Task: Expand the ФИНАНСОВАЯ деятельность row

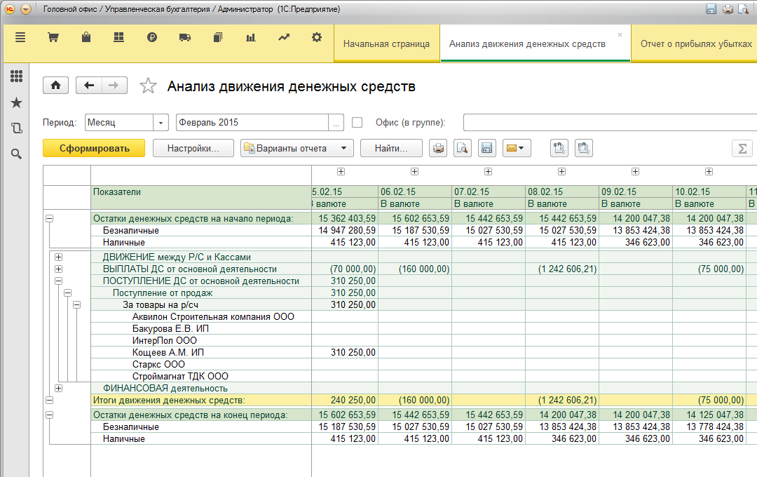Action: tap(59, 388)
